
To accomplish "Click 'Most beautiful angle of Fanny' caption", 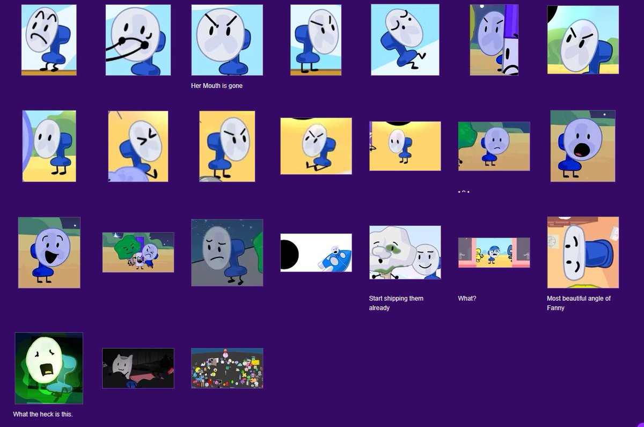I will coord(579,303).
